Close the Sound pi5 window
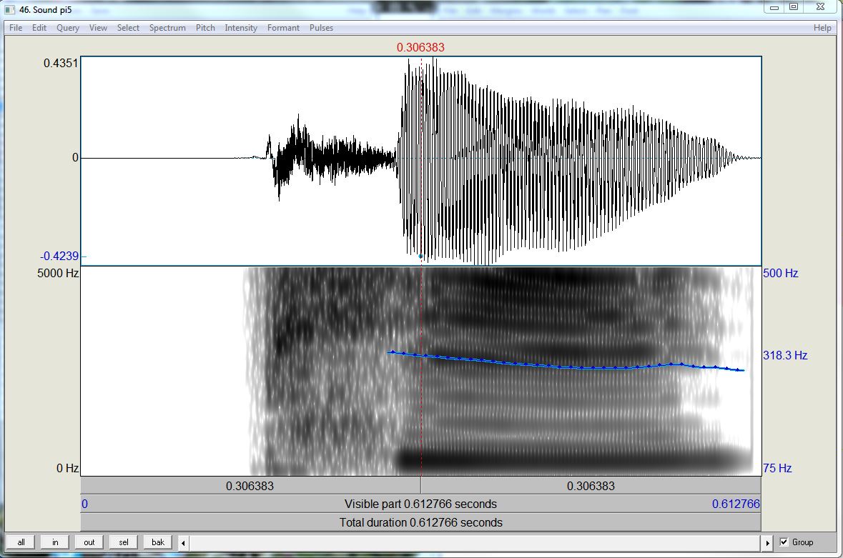Screen dimensions: 843x558 820,7
